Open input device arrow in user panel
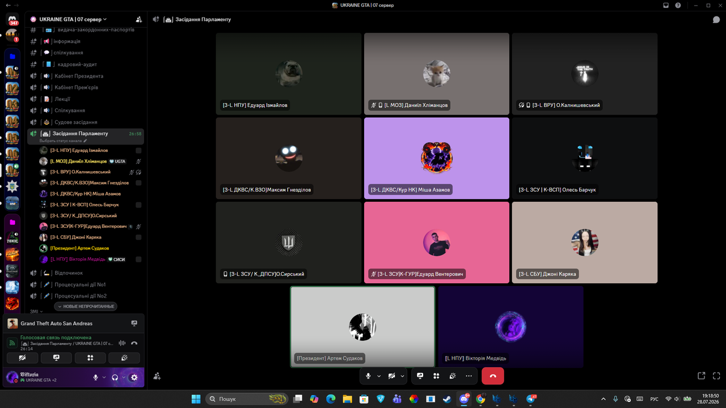 point(104,377)
